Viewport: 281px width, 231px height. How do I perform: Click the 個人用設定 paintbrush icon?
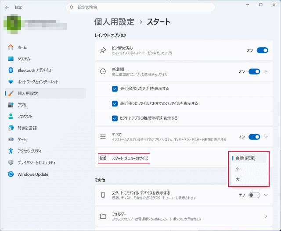click(11, 93)
